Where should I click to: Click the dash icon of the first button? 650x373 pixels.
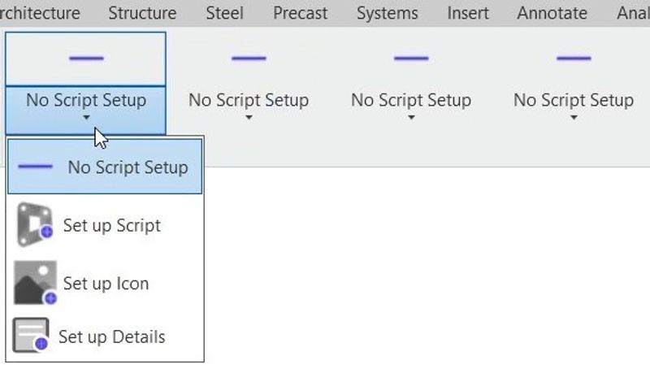coord(85,59)
